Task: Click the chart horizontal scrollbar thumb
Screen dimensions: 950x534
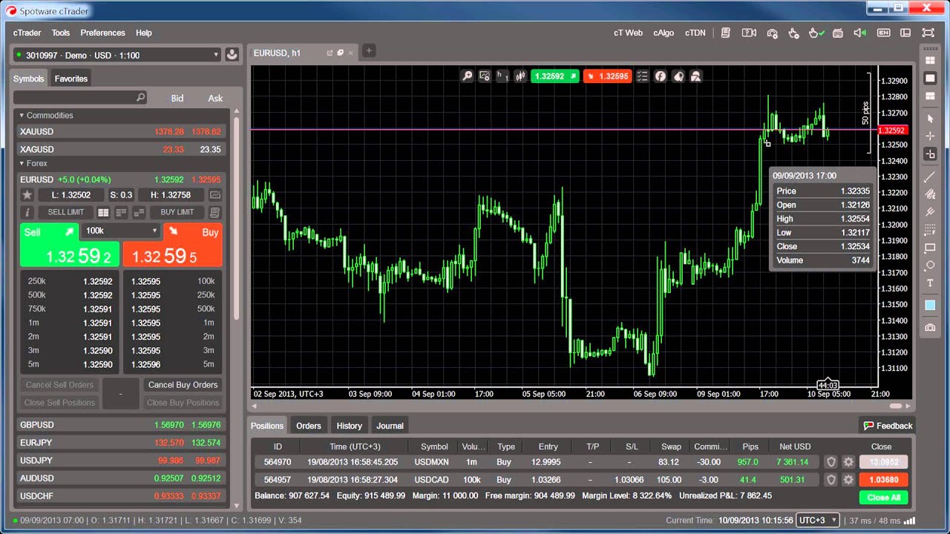Action: point(897,406)
